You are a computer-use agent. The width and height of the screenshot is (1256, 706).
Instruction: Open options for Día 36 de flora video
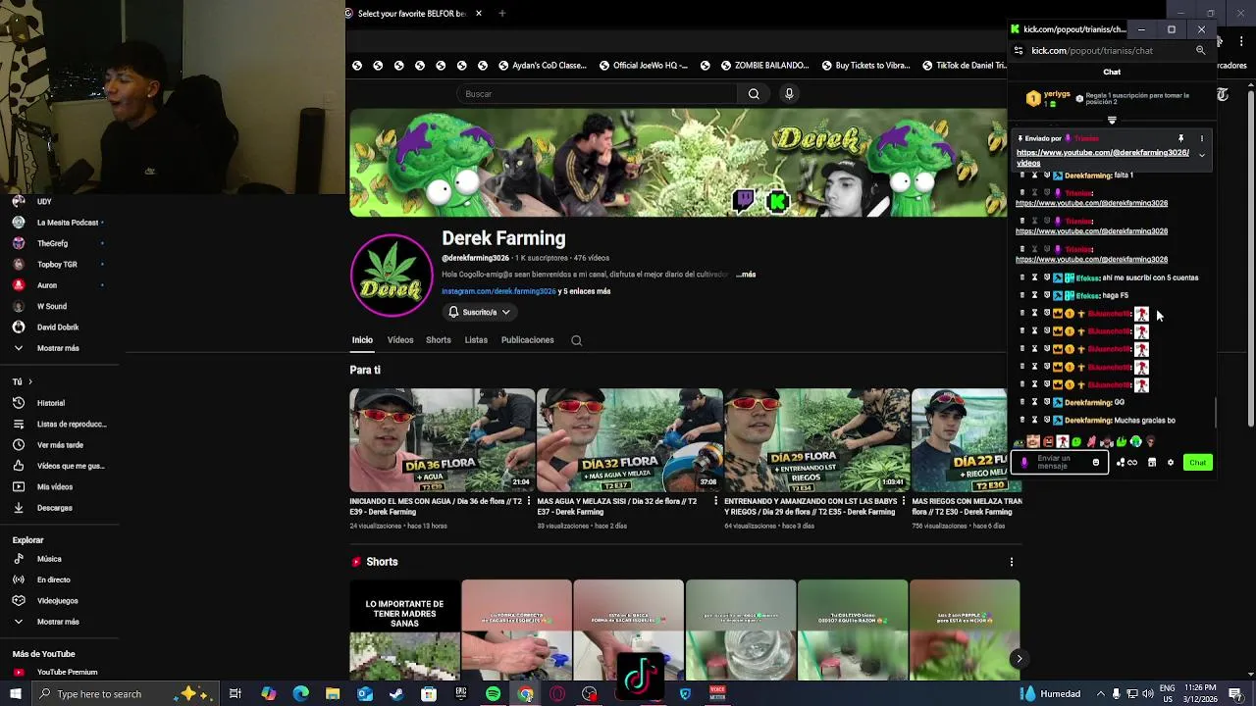(x=529, y=501)
